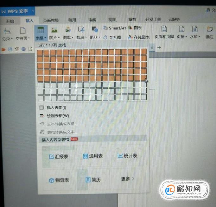Click the 形状 shapes icon
Image resolution: width=216 pixels, height=207 pixels.
coord(95,29)
